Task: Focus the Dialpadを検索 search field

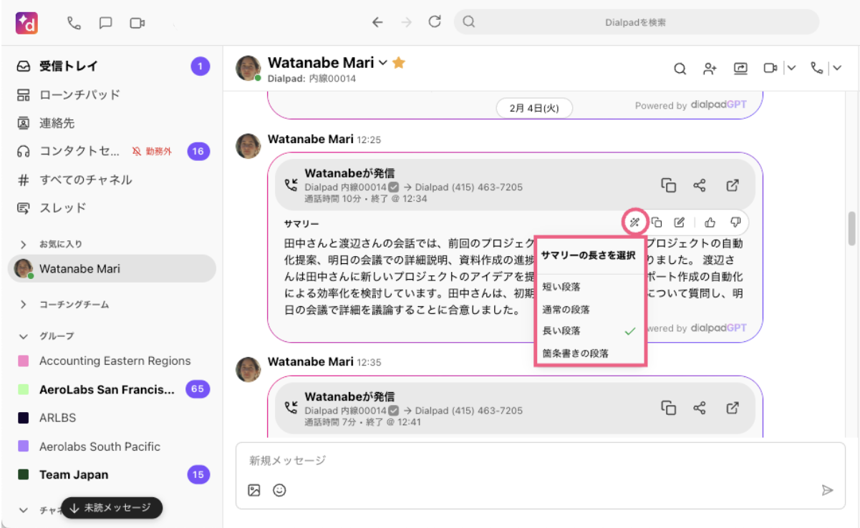Action: [x=636, y=22]
